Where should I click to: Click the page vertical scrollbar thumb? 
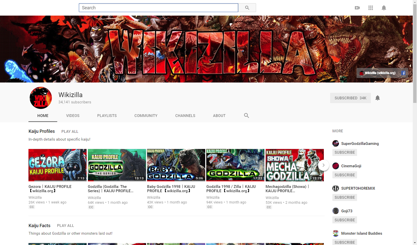coord(415,53)
